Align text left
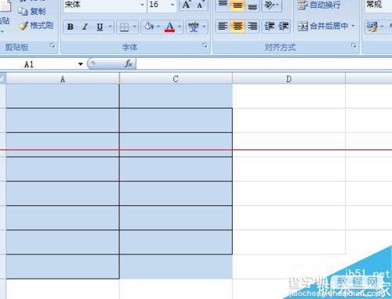 (x=223, y=27)
